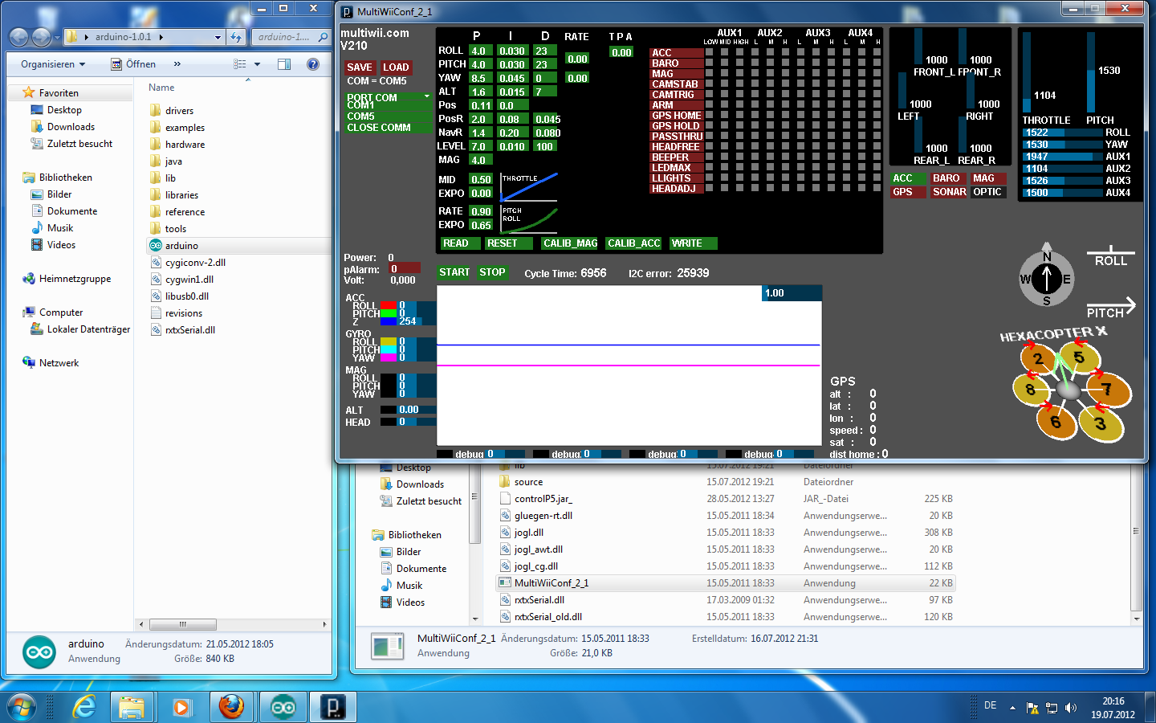The image size is (1156, 723).
Task: Click the green ACC sensor indicator
Action: 908,178
